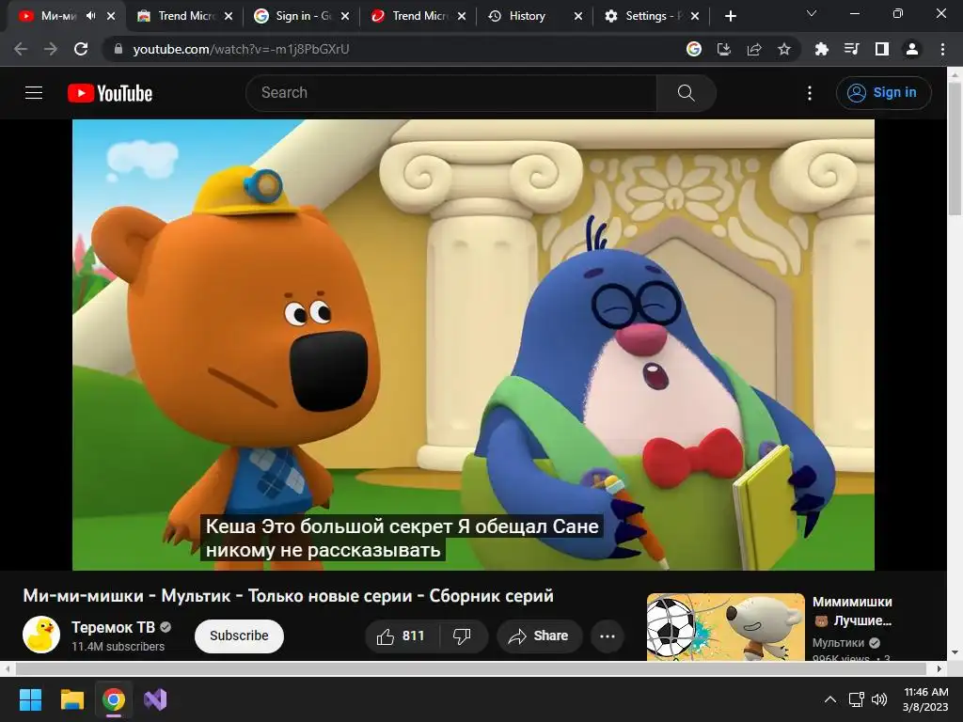Viewport: 963px width, 722px height.
Task: Switch to the Settings tab
Action: [651, 16]
